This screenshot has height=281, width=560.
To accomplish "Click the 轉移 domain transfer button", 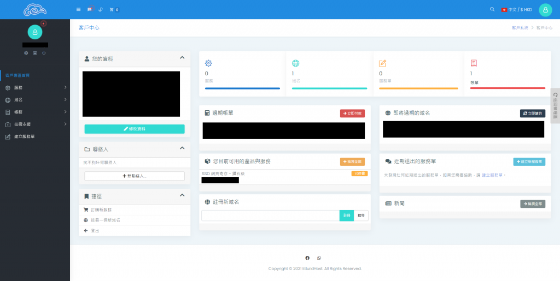I will pos(361,216).
